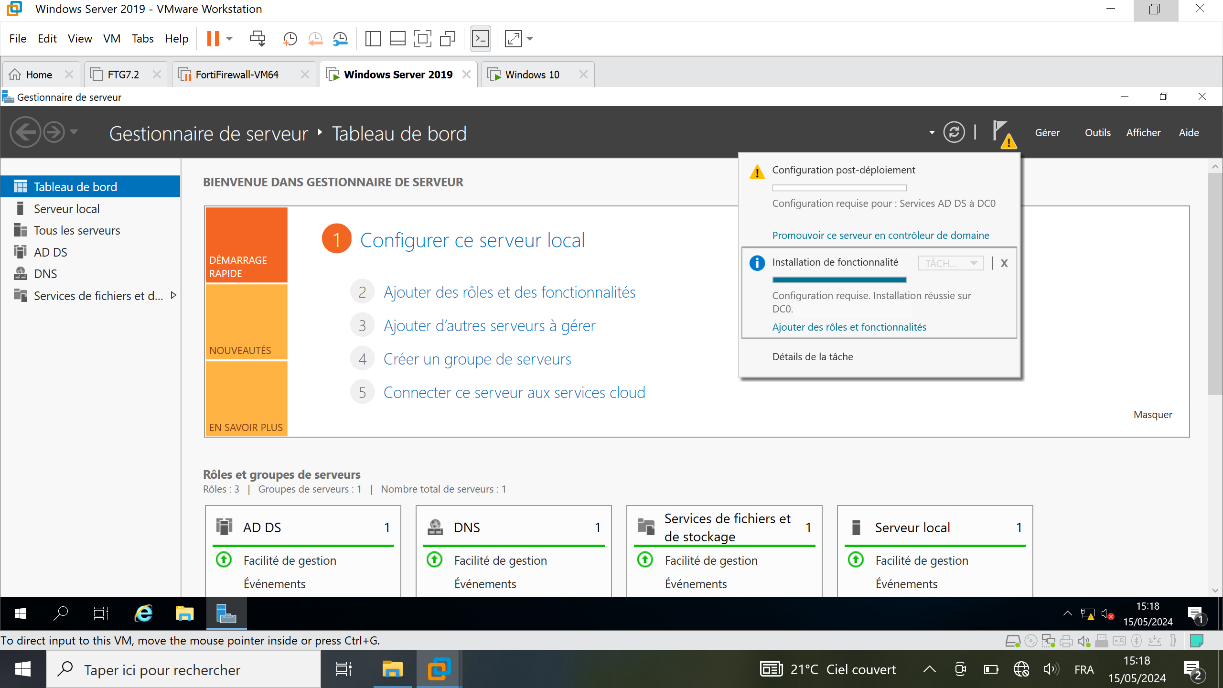Open the VMware Edit menu
Image resolution: width=1223 pixels, height=688 pixels.
47,39
